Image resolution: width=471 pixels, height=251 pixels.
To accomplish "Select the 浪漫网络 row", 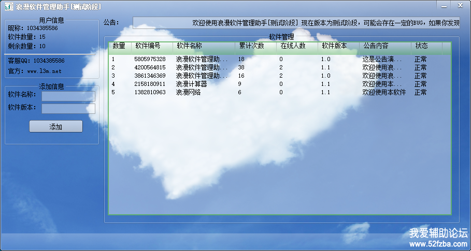I will [x=188, y=93].
